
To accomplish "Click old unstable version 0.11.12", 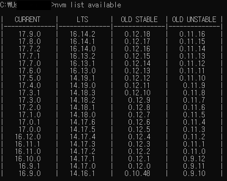I will (x=192, y=63).
